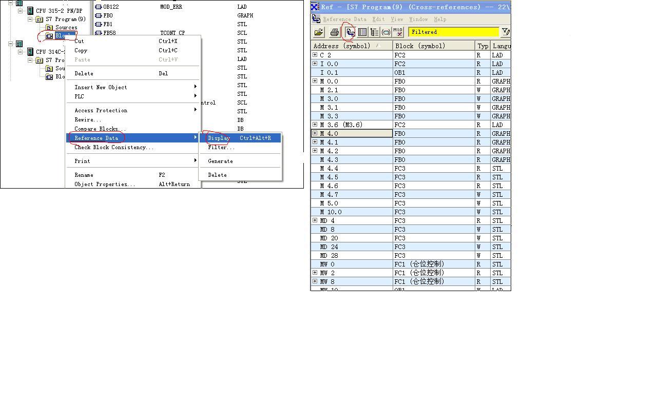Click the S7 Program(9) folder icon
The width and height of the screenshot is (657, 410).
pyautogui.click(x=40, y=19)
